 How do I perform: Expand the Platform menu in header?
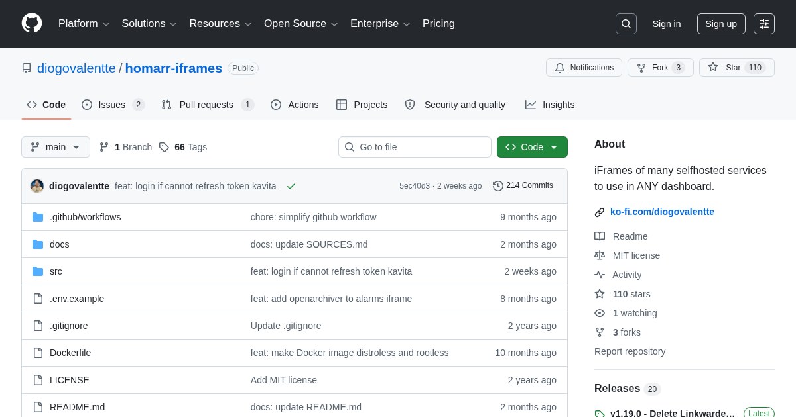tap(84, 24)
